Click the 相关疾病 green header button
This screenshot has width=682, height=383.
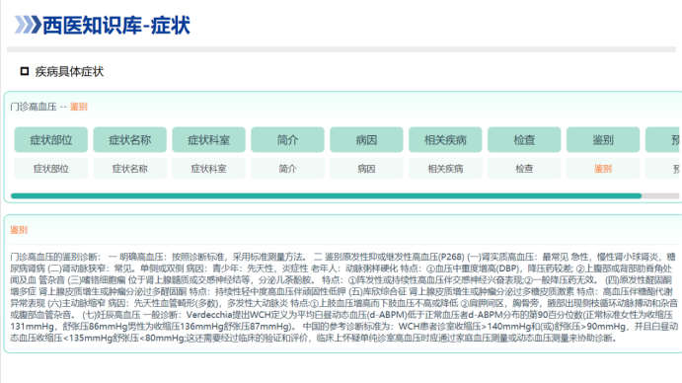tap(445, 140)
